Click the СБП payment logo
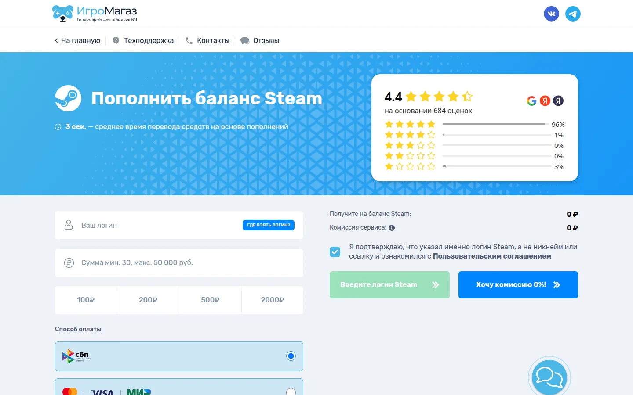 click(77, 356)
